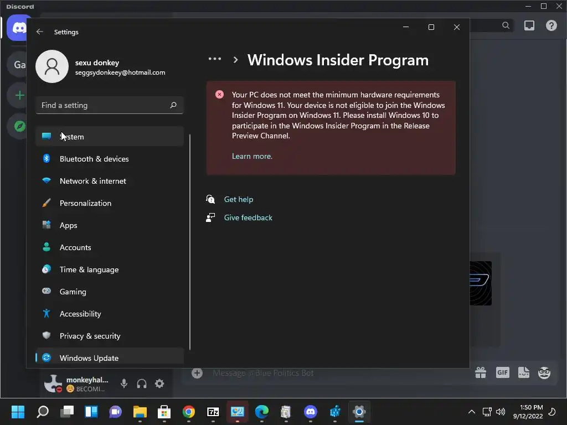Click monkeyhal user avatar in Discord
567x425 pixels.
53,383
